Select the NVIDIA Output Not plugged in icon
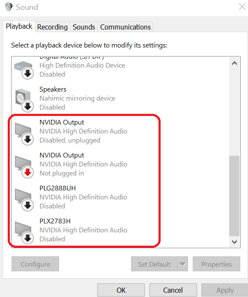The height and width of the screenshot is (297, 248). [24, 166]
